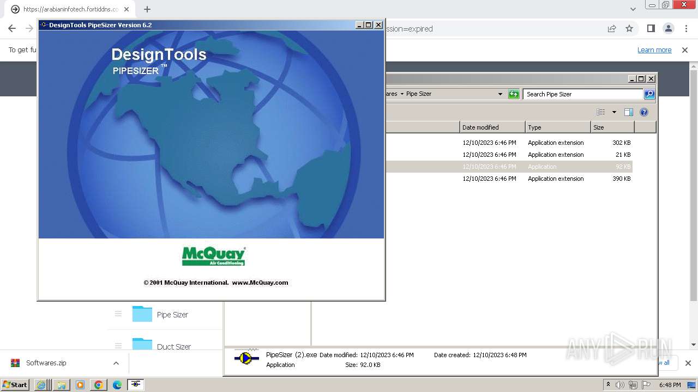Open File Explorer from taskbar
The image size is (698, 392).
(x=61, y=385)
